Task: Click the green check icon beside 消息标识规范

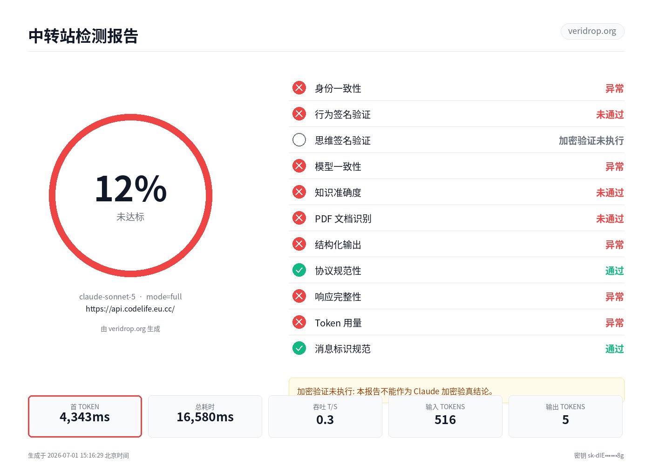Action: pyautogui.click(x=299, y=348)
